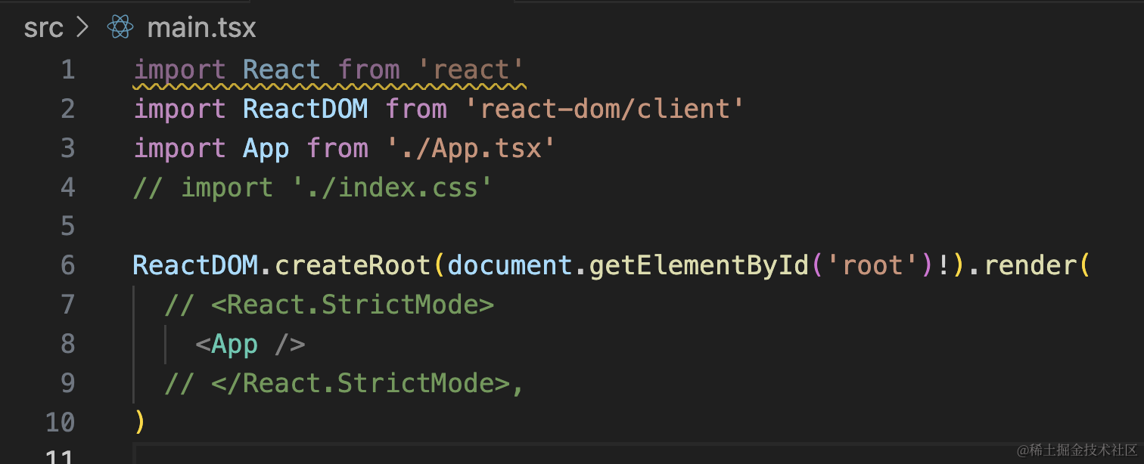This screenshot has height=464, width=1144.
Task: Select line number 1 in gutter
Action: click(x=68, y=70)
